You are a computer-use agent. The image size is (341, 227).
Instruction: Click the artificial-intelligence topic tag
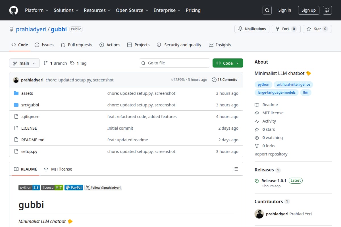(x=294, y=85)
